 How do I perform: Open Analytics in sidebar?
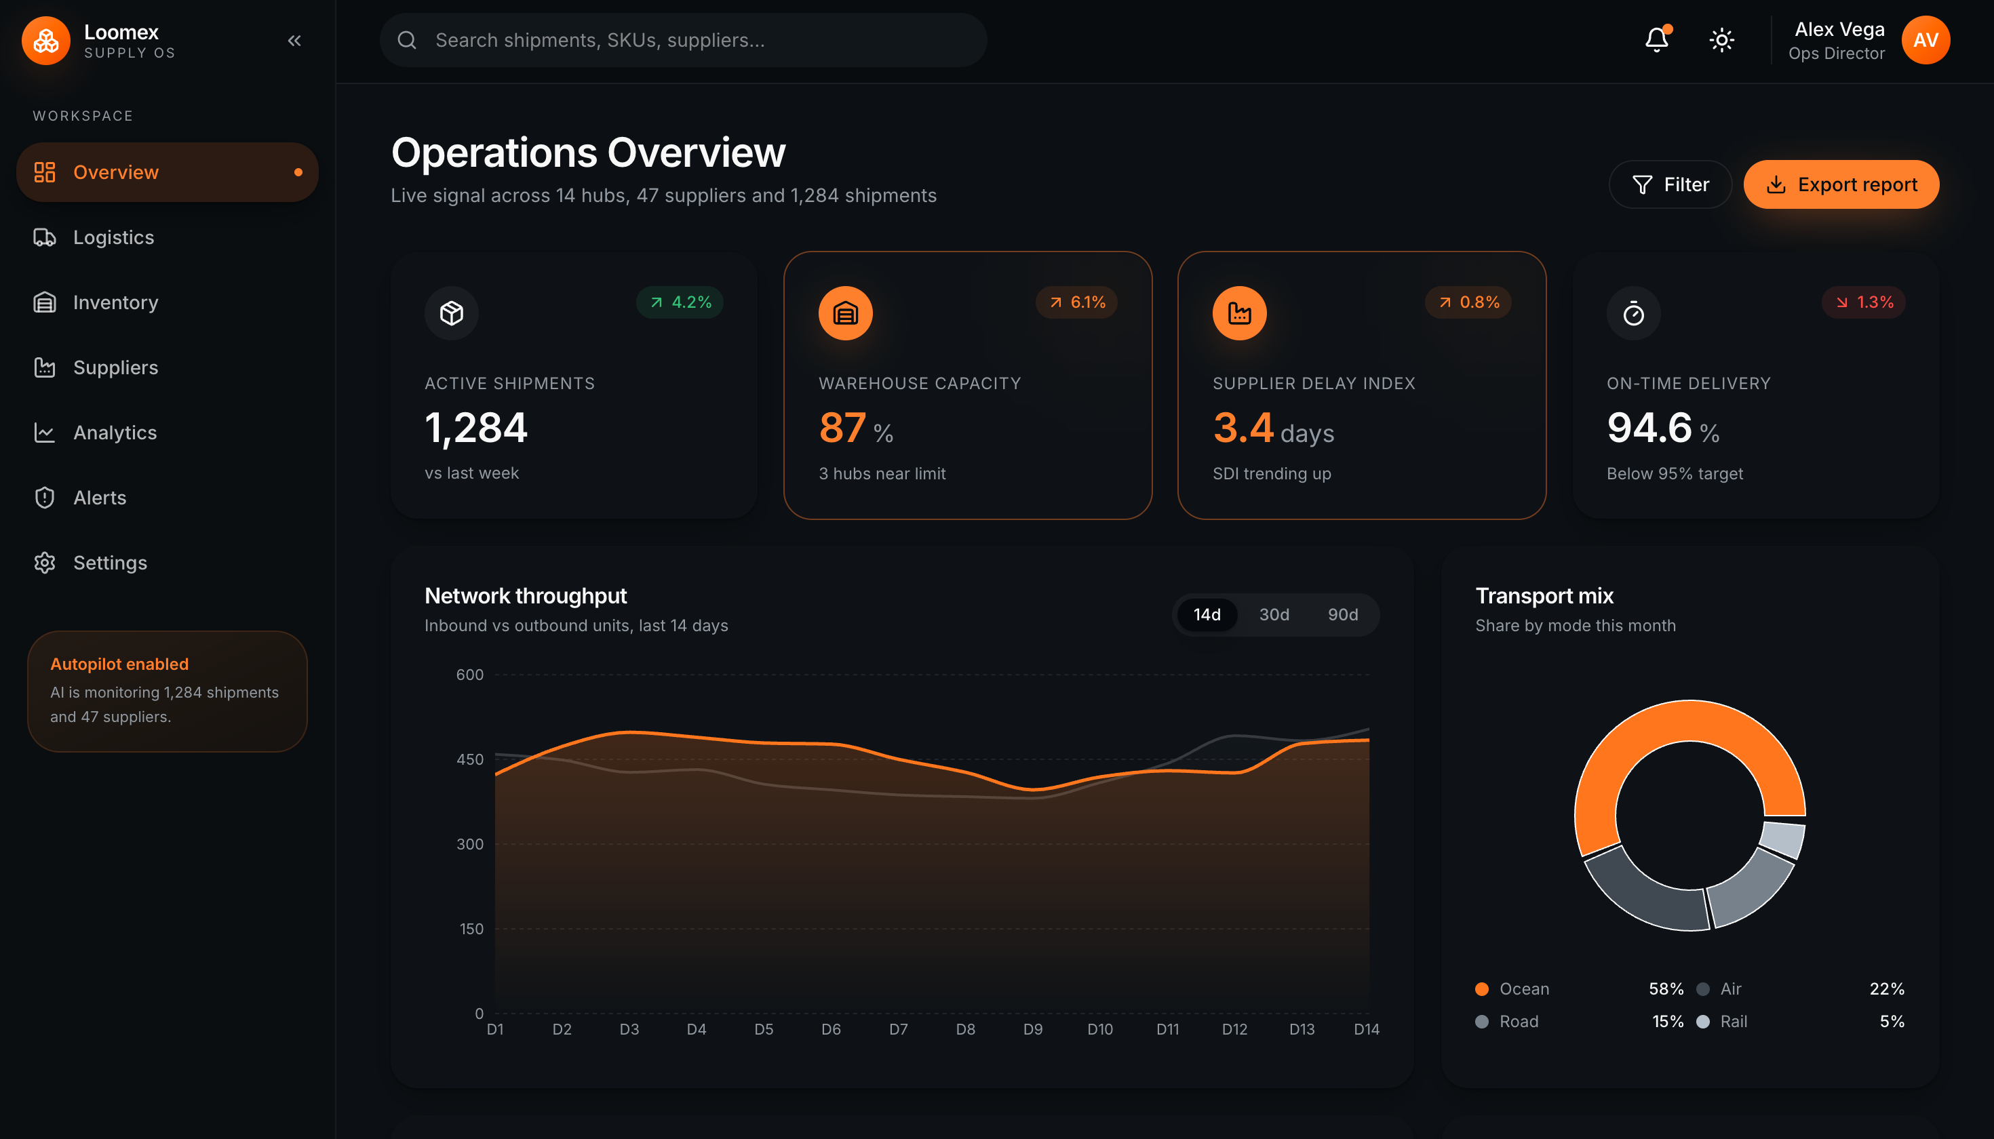(168, 433)
